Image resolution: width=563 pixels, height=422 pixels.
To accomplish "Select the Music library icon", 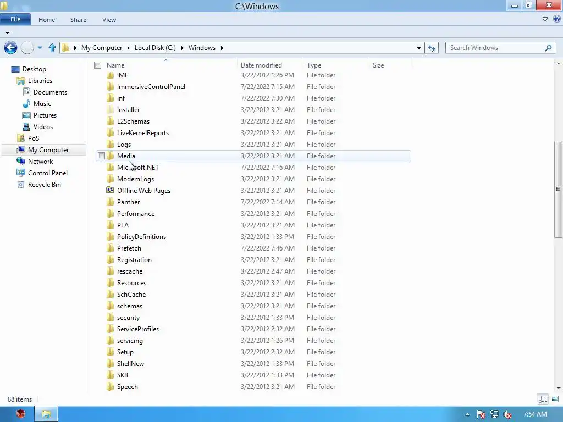I will tap(26, 104).
